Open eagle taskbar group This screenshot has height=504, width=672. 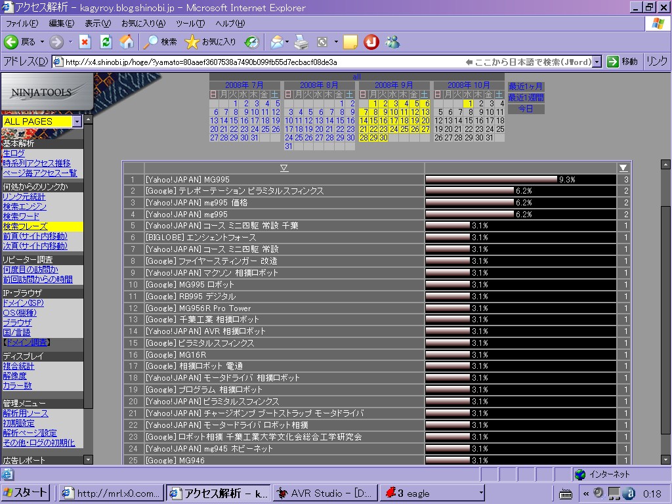(432, 493)
